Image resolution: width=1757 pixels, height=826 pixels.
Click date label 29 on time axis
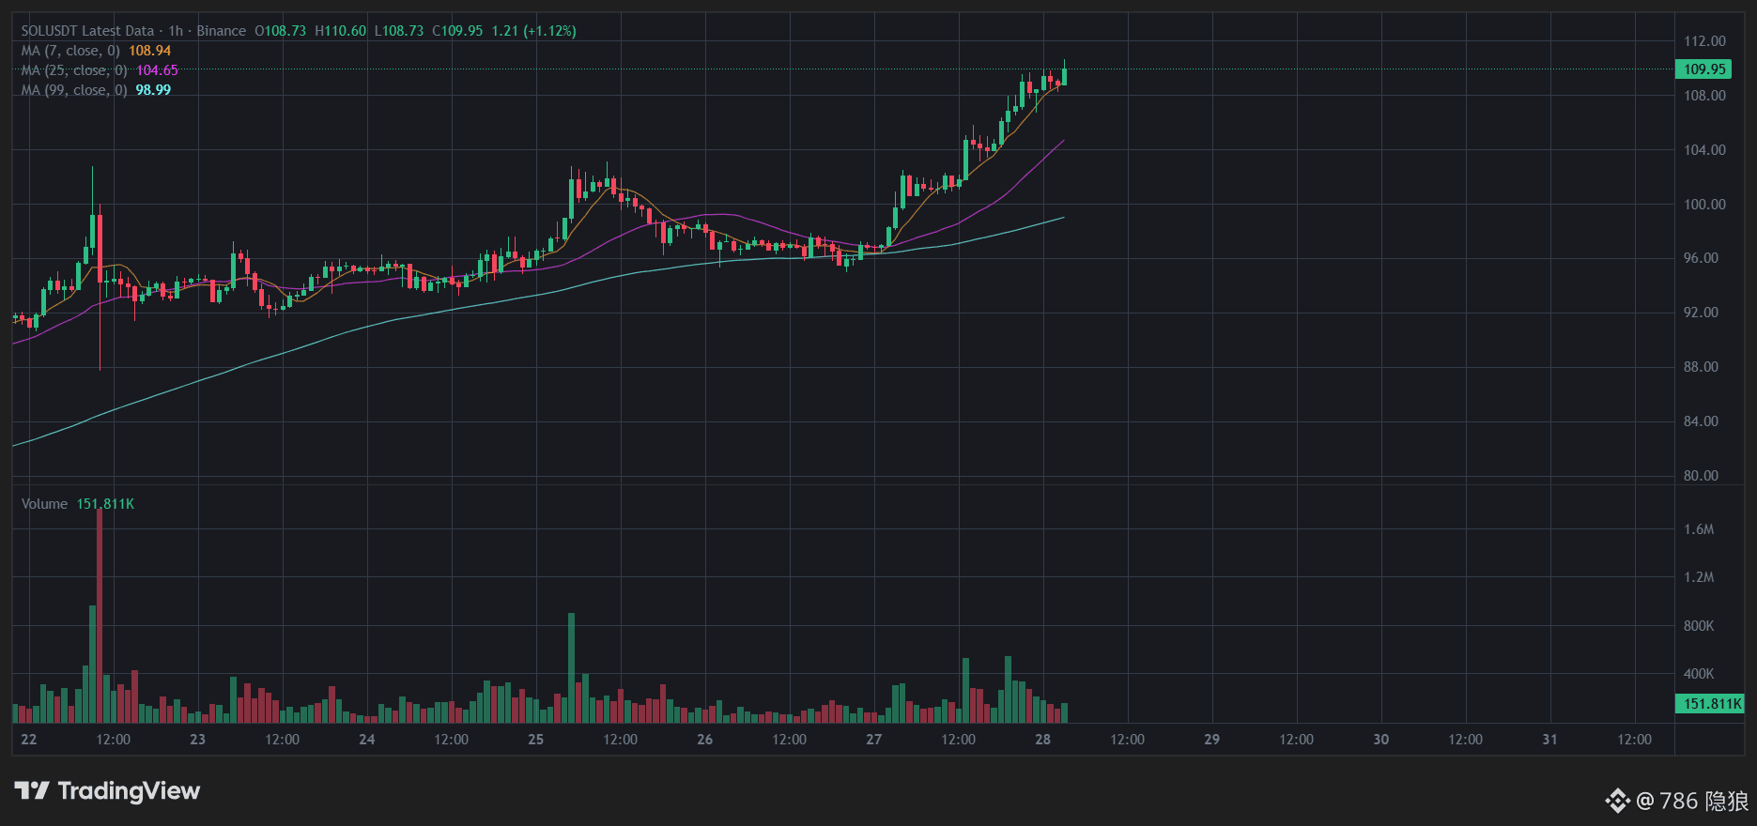[1212, 740]
